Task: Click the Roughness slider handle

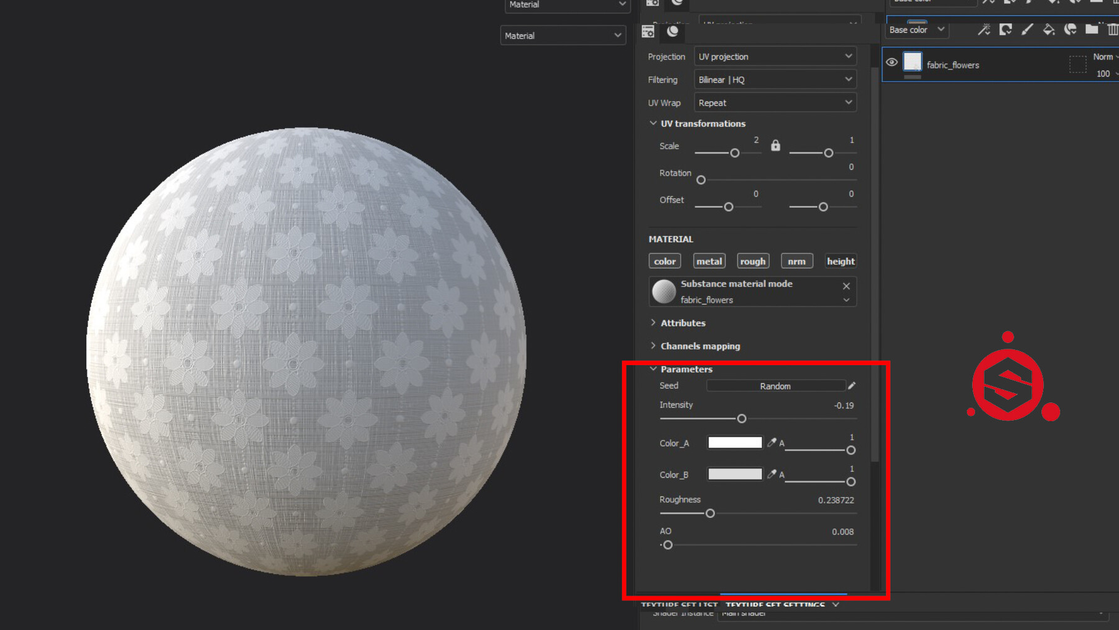Action: coord(710,513)
